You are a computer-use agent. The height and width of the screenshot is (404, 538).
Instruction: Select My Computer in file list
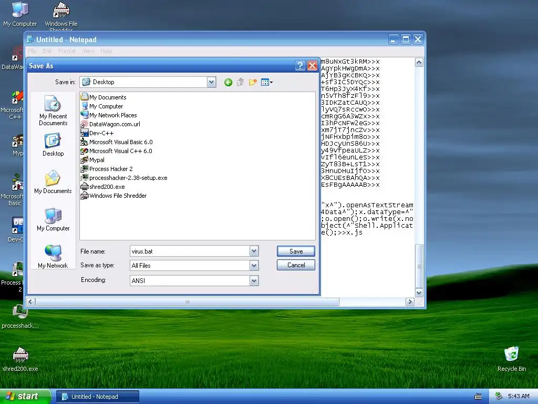click(x=102, y=106)
